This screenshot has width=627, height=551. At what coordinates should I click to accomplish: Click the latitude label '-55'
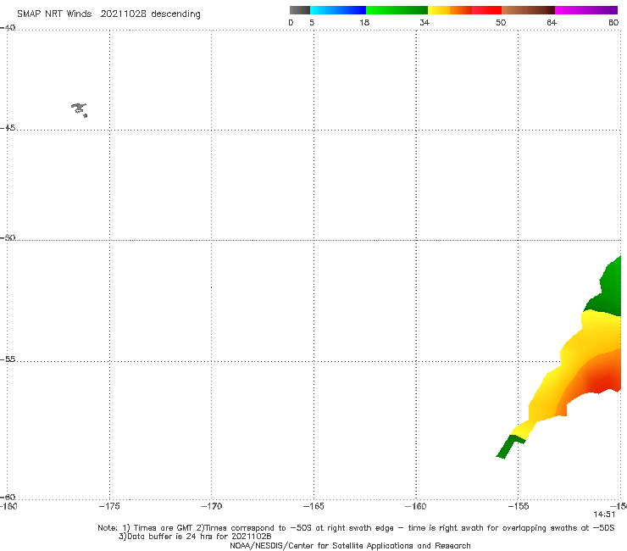tap(8, 359)
